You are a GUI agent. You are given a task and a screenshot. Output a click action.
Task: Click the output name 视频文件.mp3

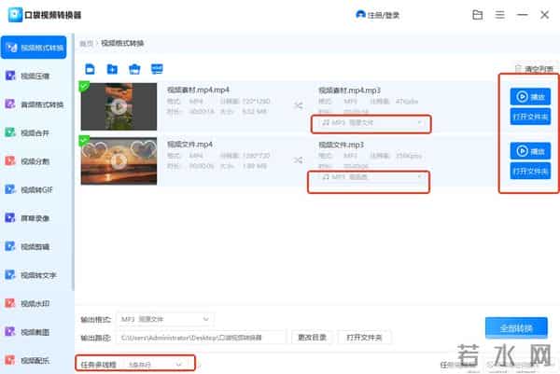click(x=341, y=145)
